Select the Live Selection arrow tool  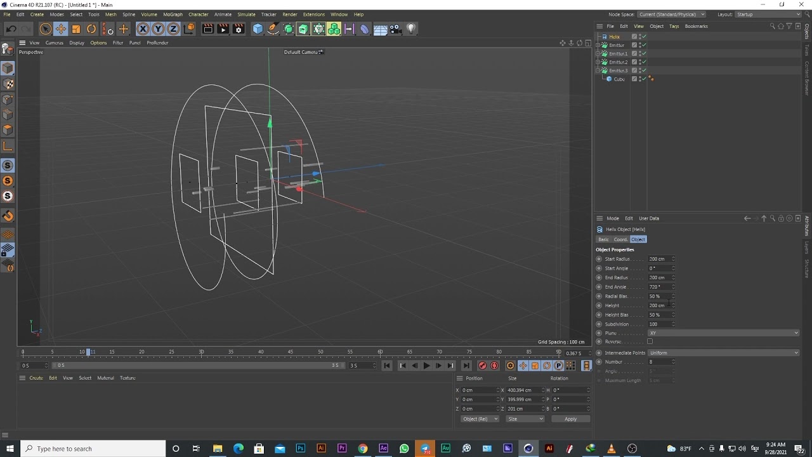tap(45, 29)
